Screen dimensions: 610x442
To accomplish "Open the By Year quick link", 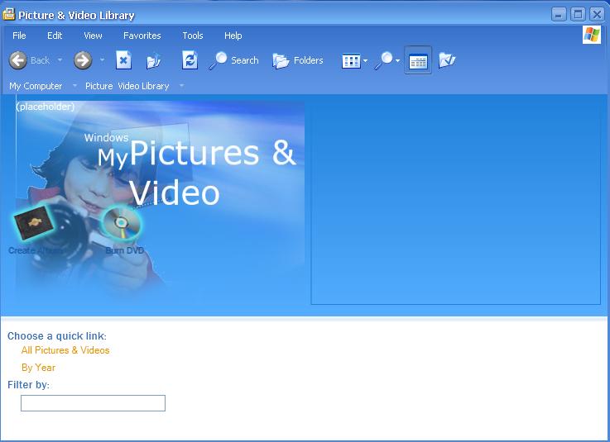I will click(38, 368).
